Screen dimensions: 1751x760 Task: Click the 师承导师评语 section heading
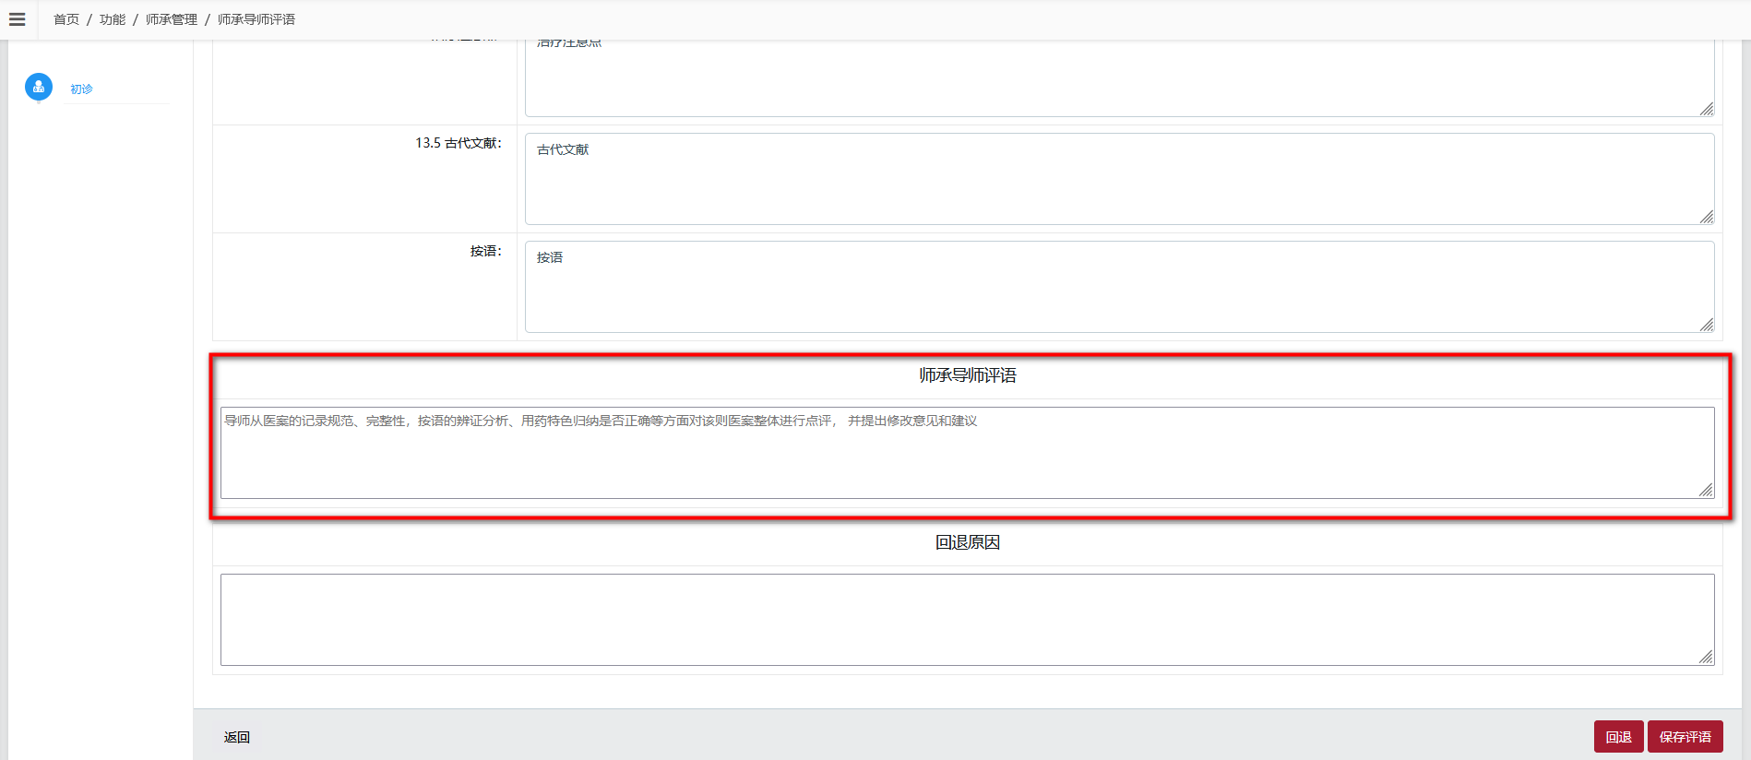pos(968,375)
